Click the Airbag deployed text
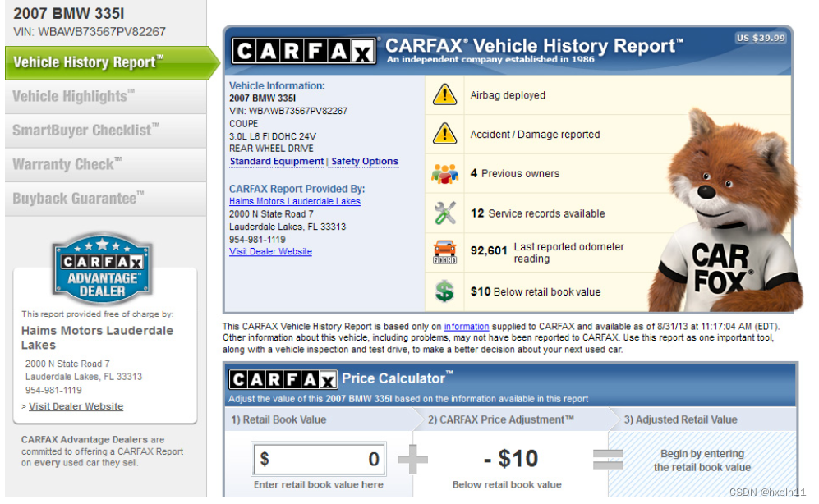The image size is (819, 504). 508,95
